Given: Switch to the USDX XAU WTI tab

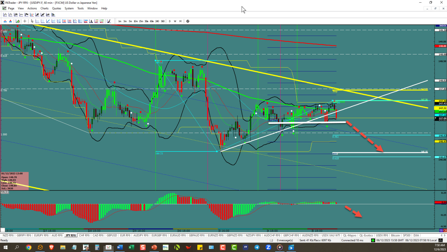Looking at the screenshot, I should (x=331, y=235).
